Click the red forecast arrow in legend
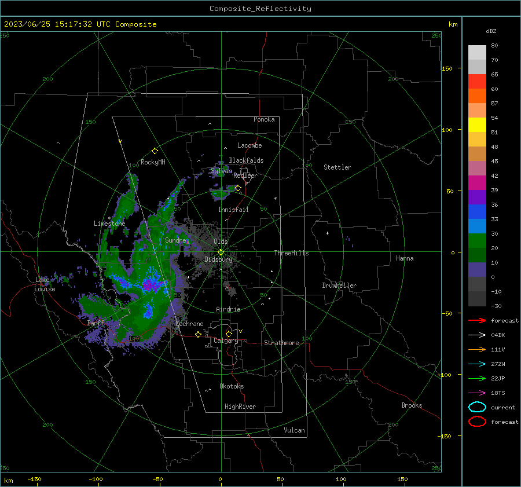Screen dimensions: 521x487 [x=477, y=320]
